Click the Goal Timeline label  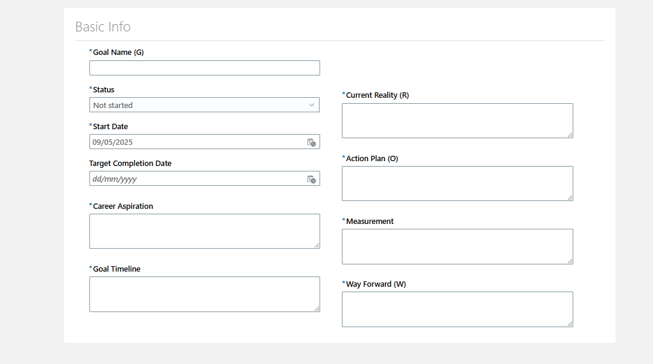(117, 269)
